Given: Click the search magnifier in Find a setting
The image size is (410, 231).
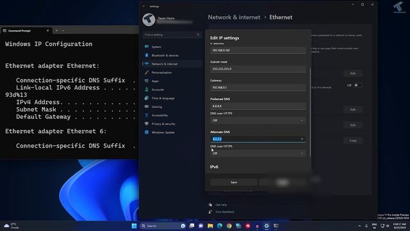Looking at the screenshot, I should [x=198, y=35].
